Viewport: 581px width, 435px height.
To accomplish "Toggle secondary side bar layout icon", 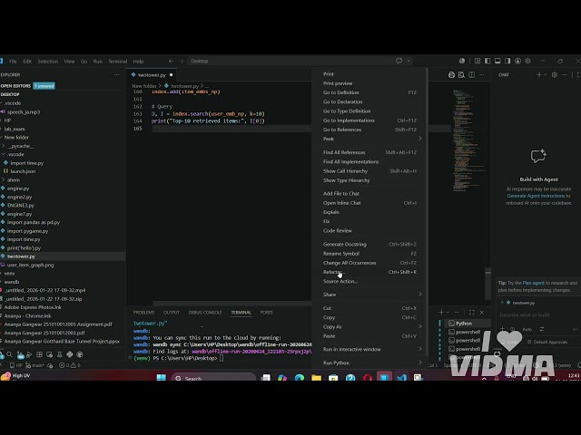I will click(x=507, y=61).
